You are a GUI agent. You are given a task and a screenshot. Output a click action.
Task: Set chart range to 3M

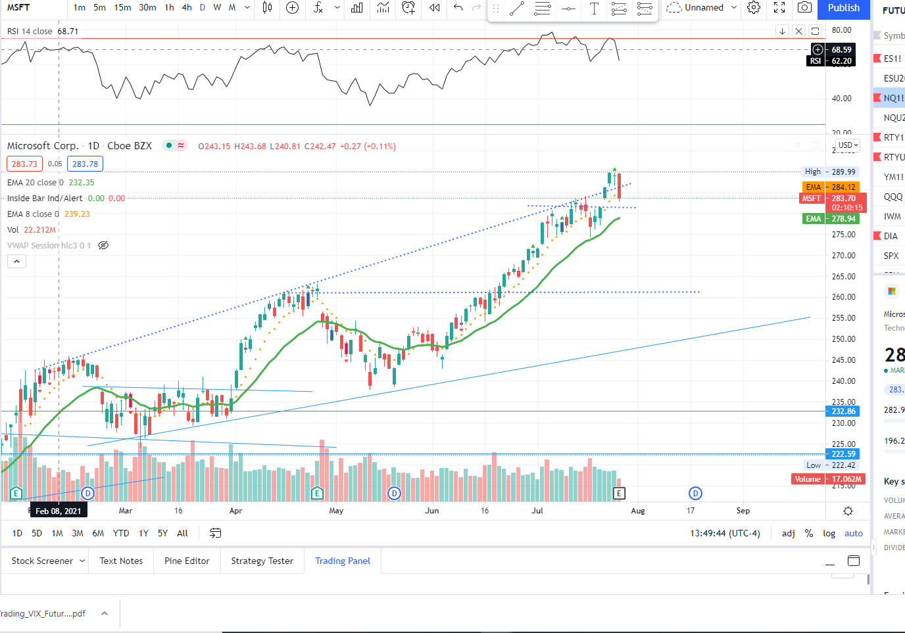tap(78, 534)
